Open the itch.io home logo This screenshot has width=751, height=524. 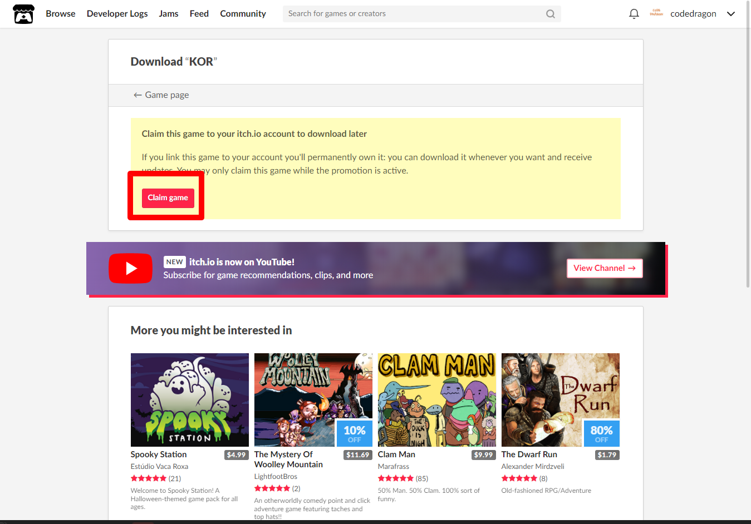(x=23, y=14)
